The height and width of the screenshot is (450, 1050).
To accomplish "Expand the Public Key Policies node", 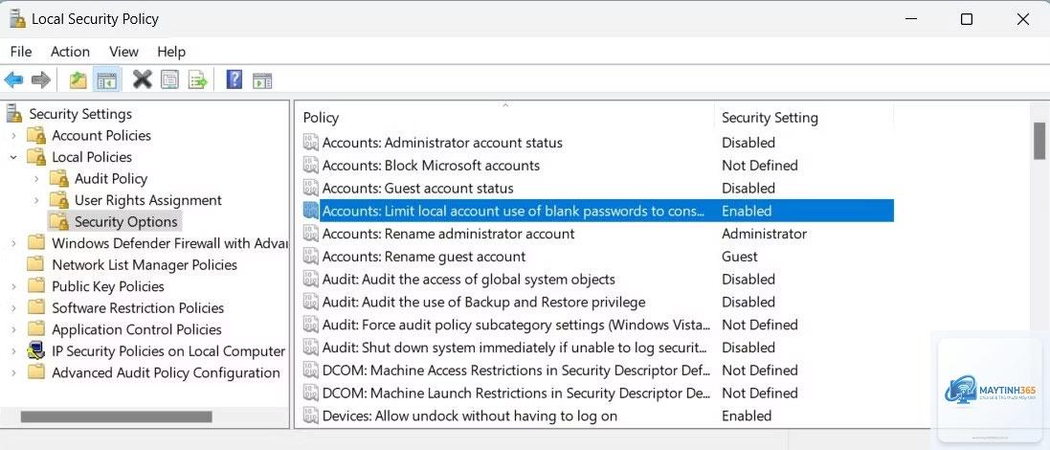I will [x=13, y=286].
